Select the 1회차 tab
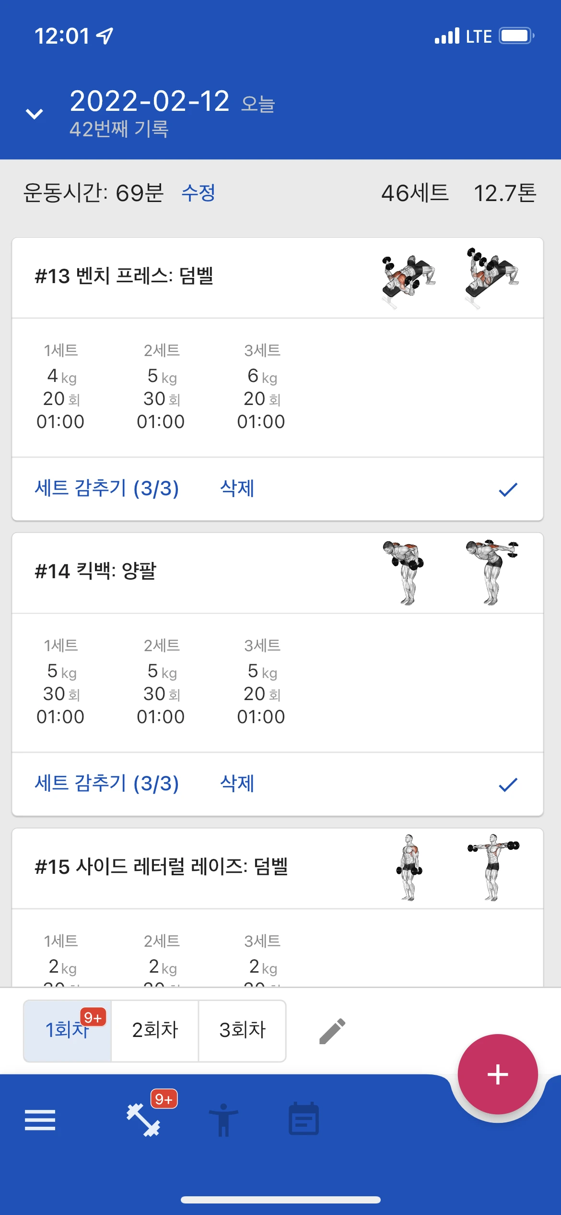Screen dimensions: 561x1215 click(68, 1030)
